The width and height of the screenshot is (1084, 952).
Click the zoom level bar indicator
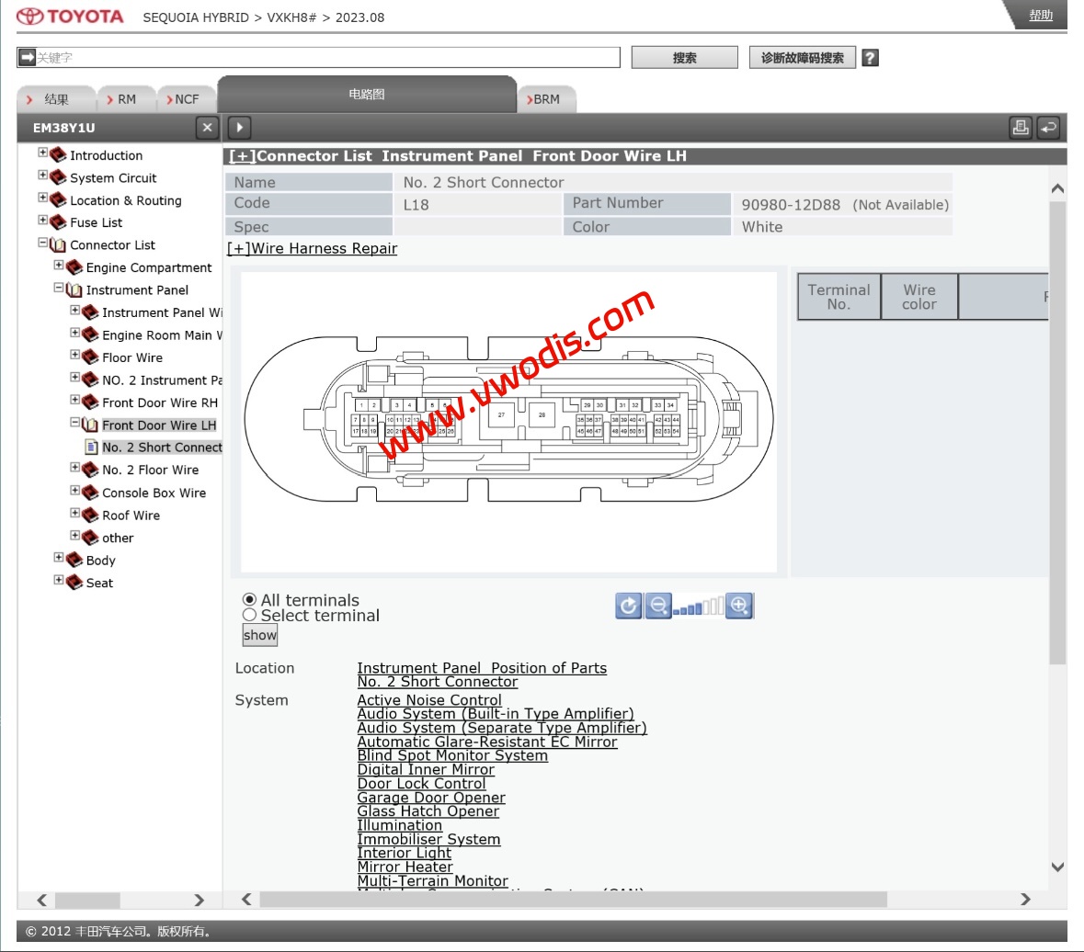pyautogui.click(x=699, y=606)
